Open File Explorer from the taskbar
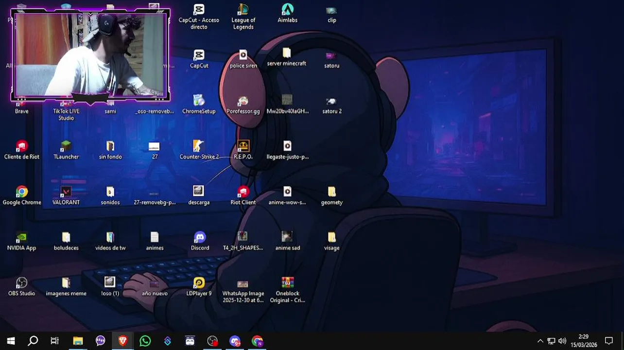624x350 pixels. [78, 341]
